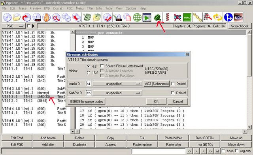253x155 pixels.
Task: Click the burn disc flame icon
Action: click(x=46, y=17)
